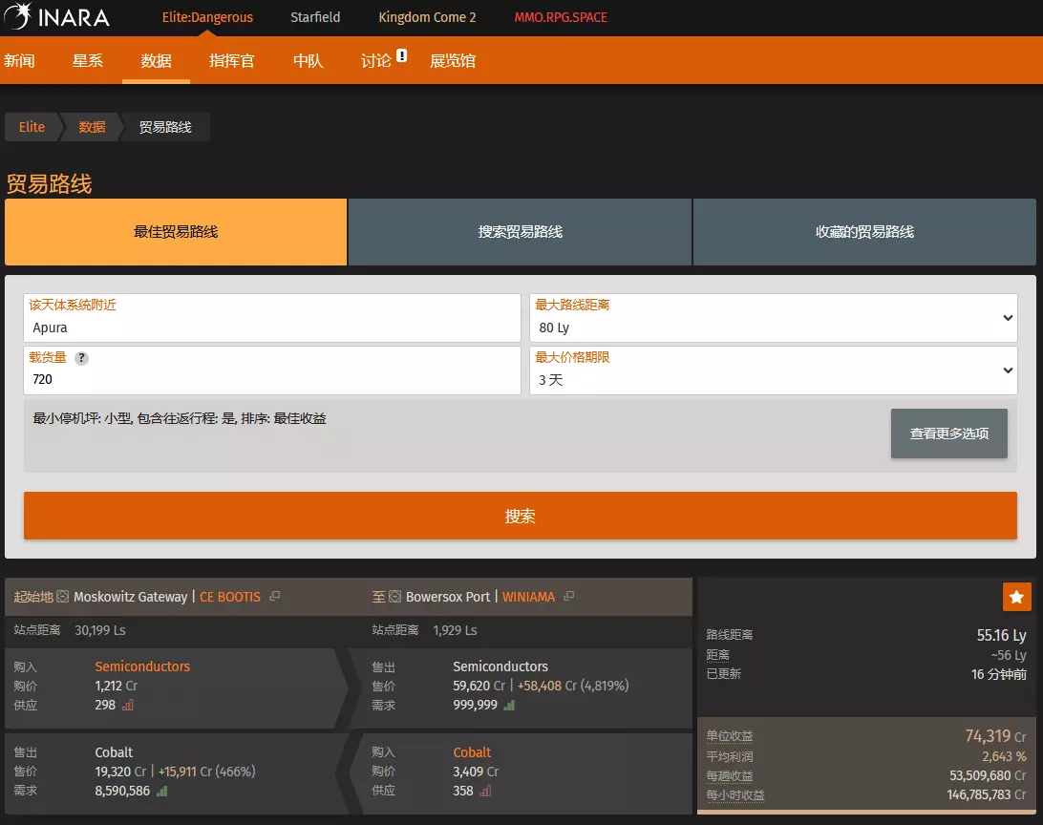Click the 每小时收益 label

pos(735,795)
